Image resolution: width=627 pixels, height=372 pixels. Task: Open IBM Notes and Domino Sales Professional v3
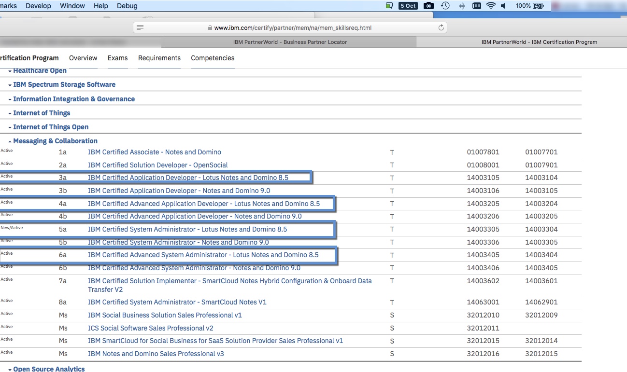coord(156,354)
